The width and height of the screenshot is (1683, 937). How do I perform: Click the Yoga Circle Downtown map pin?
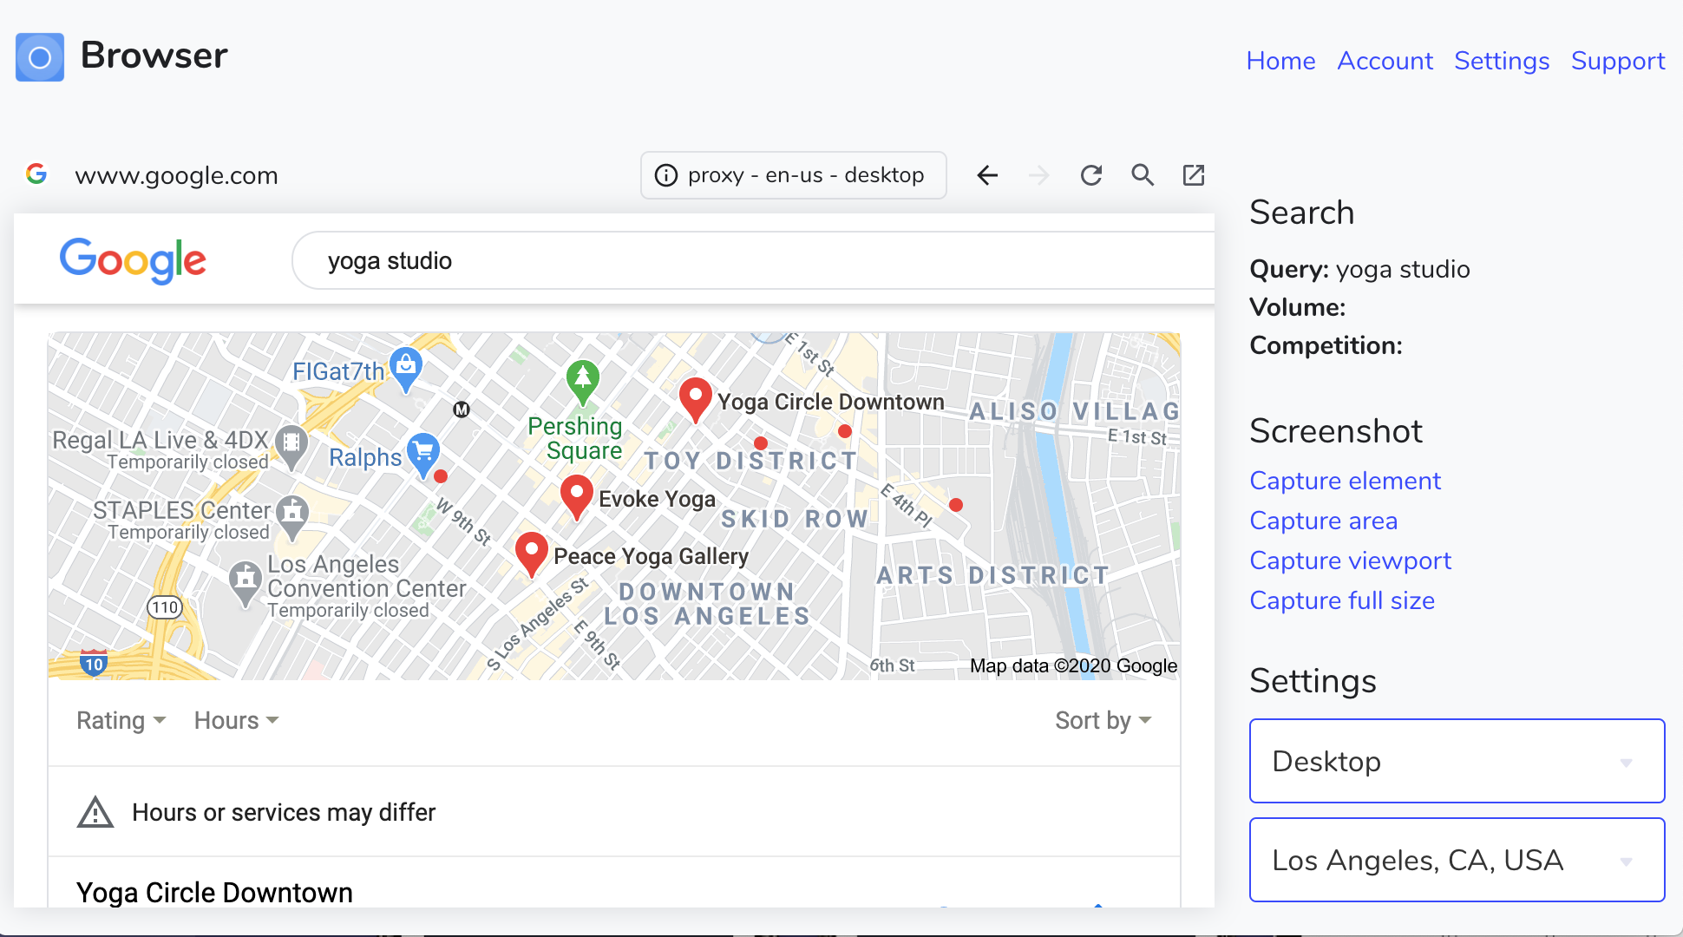[695, 400]
